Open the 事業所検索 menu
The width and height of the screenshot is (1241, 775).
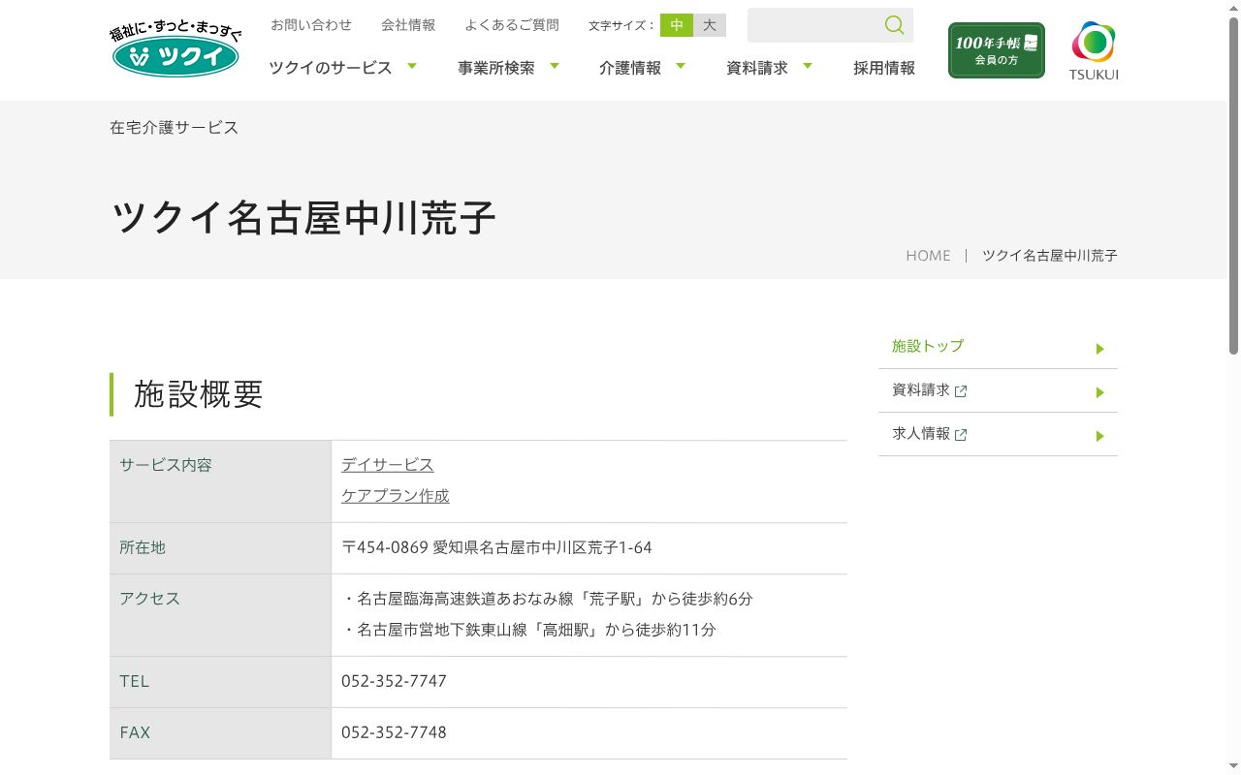pos(496,68)
